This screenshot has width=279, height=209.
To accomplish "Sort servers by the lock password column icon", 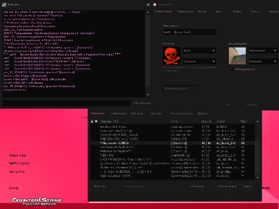I will [92, 121].
